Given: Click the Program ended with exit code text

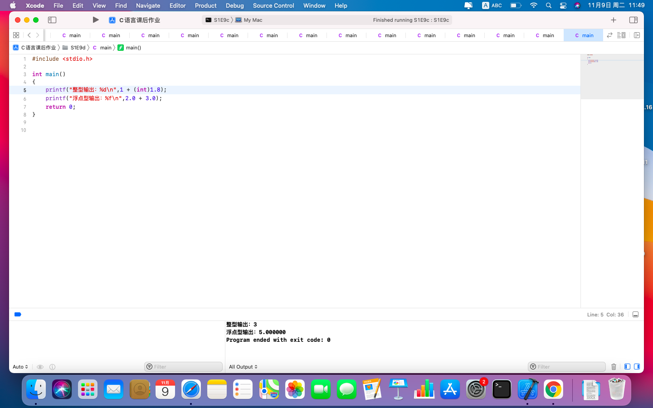Looking at the screenshot, I should pyautogui.click(x=278, y=340).
